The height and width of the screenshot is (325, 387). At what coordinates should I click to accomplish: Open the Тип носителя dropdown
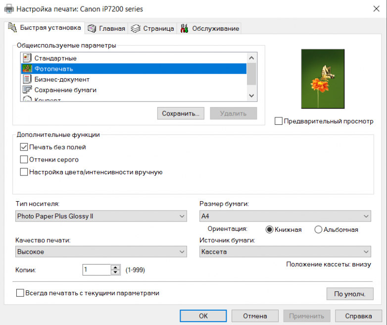coord(101,216)
